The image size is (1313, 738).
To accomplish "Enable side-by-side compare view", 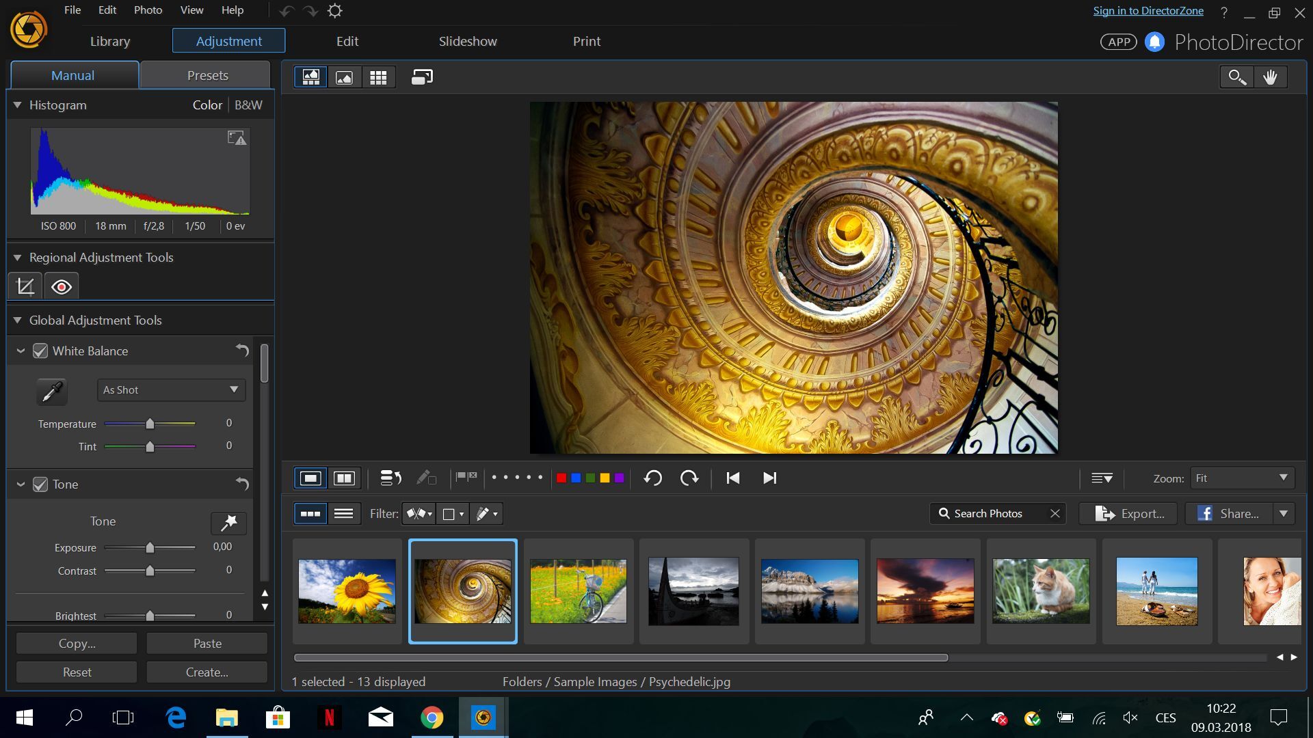I will (344, 478).
